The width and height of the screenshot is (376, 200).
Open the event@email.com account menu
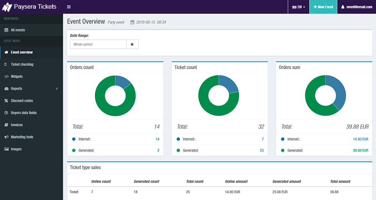(356, 7)
